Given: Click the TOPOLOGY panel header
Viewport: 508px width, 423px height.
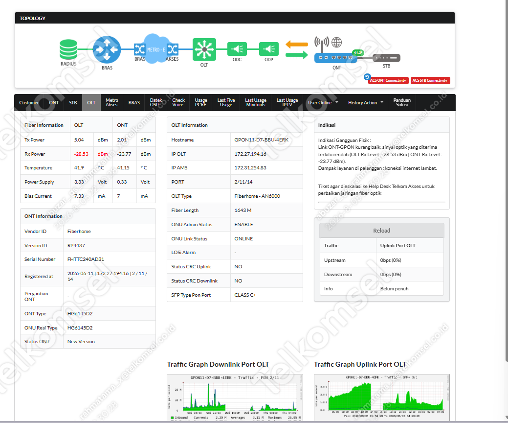Looking at the screenshot, I should 235,18.
